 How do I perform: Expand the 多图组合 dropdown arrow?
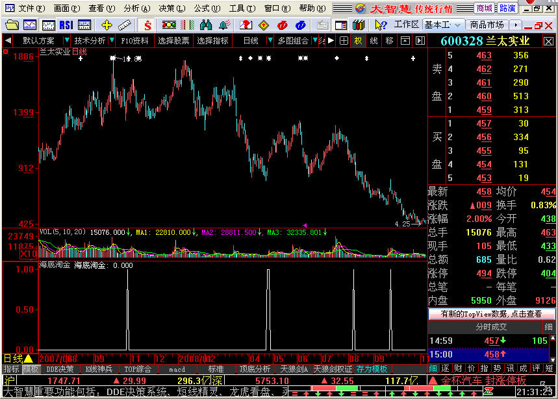[x=315, y=40]
